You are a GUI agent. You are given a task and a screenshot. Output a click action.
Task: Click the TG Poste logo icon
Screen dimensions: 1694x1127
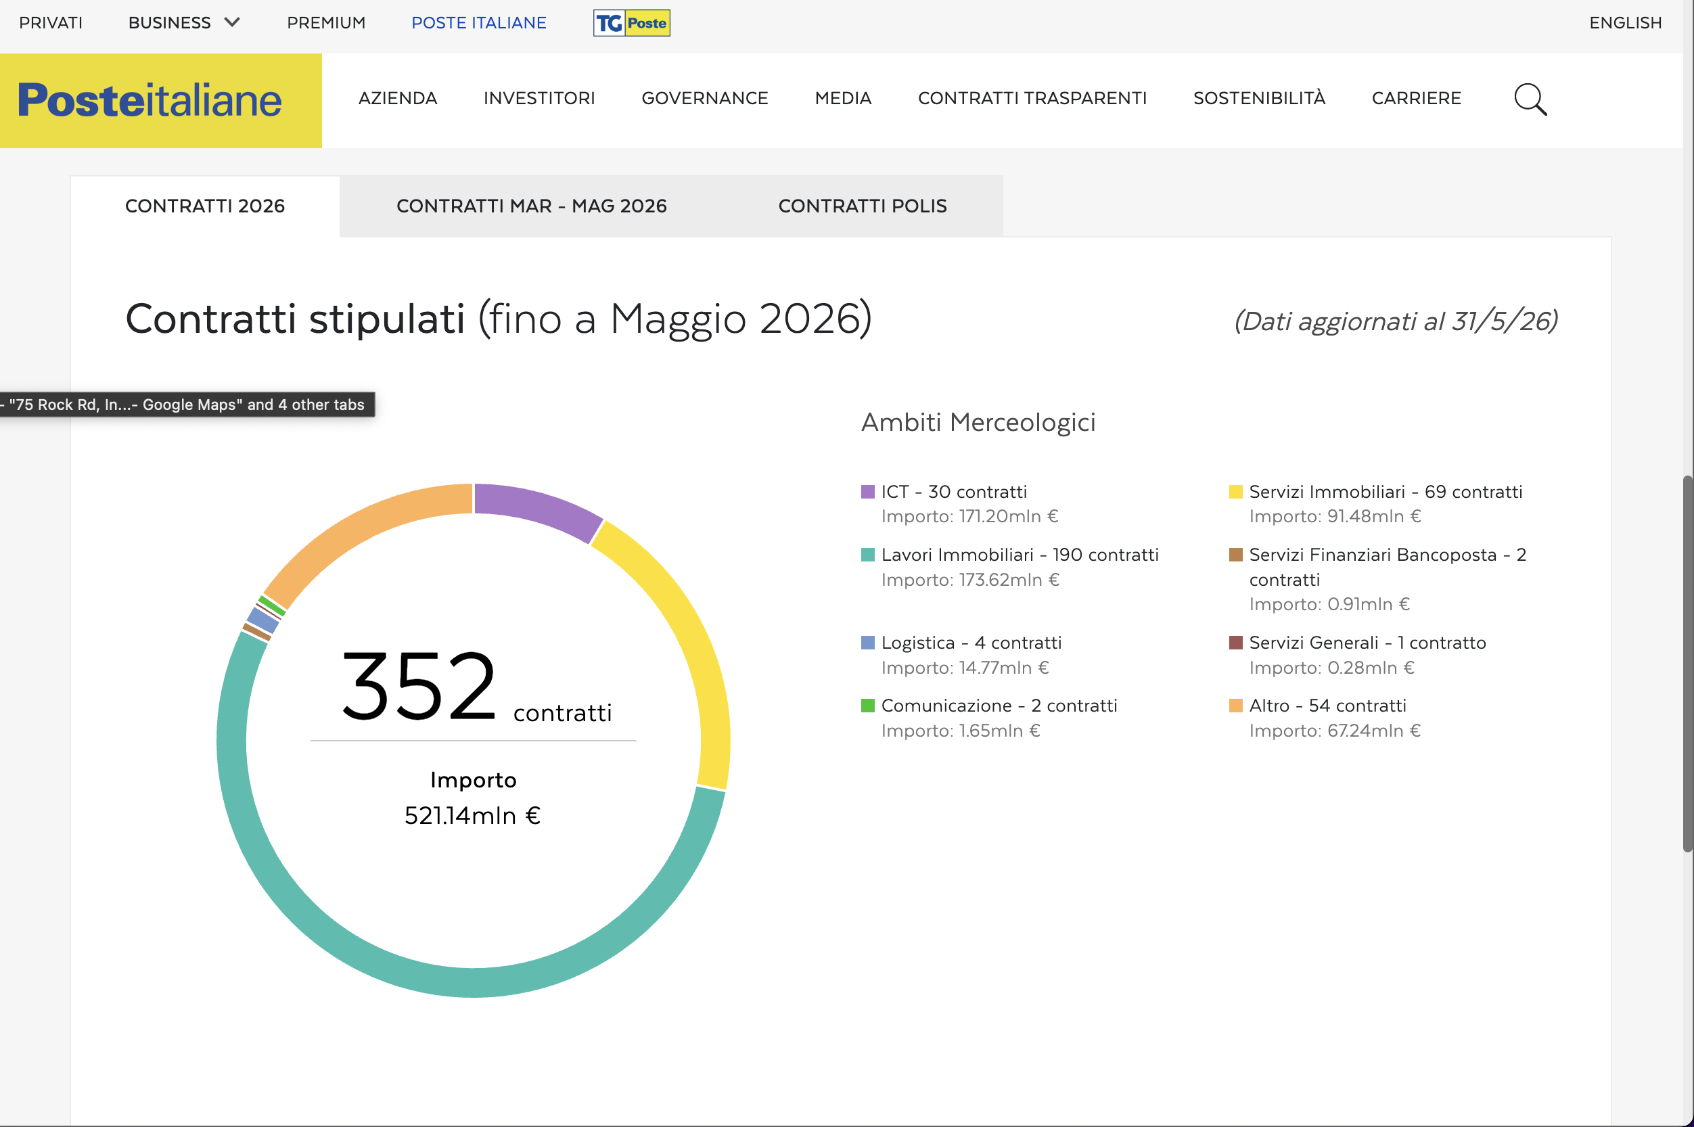pyautogui.click(x=631, y=23)
